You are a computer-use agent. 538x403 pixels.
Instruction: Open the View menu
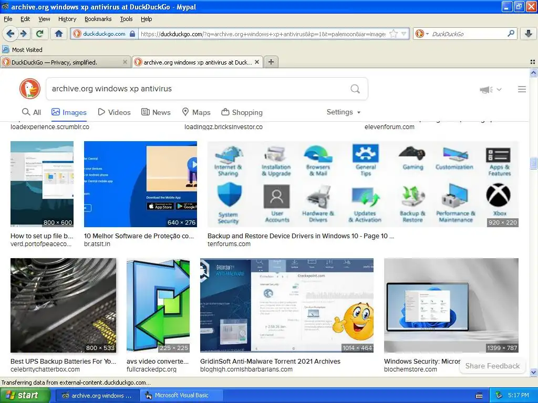click(44, 19)
